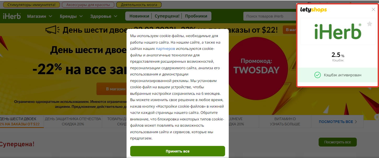379x158 pixels.
Task: Expand the Здоровье dropdown menu
Action: tap(104, 16)
